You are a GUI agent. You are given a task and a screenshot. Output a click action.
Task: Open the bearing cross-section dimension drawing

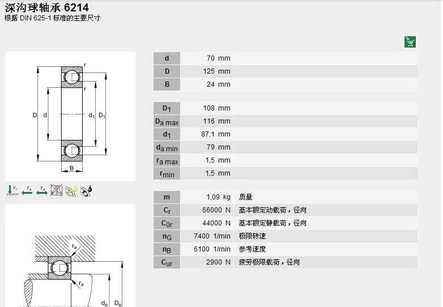point(70,116)
